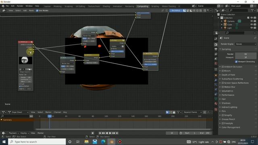Open the Node menu in compositor header
The width and height of the screenshot is (258, 145).
point(31,10)
